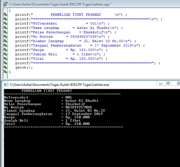180x167 pixels.
Task: Click the opening brace in code editor
Action: pos(10,10)
